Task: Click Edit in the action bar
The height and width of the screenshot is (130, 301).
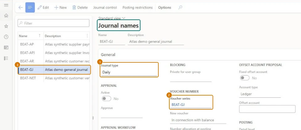Action: tap(43, 8)
